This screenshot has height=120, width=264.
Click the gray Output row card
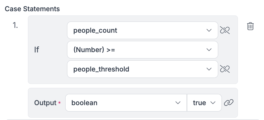(x=133, y=103)
